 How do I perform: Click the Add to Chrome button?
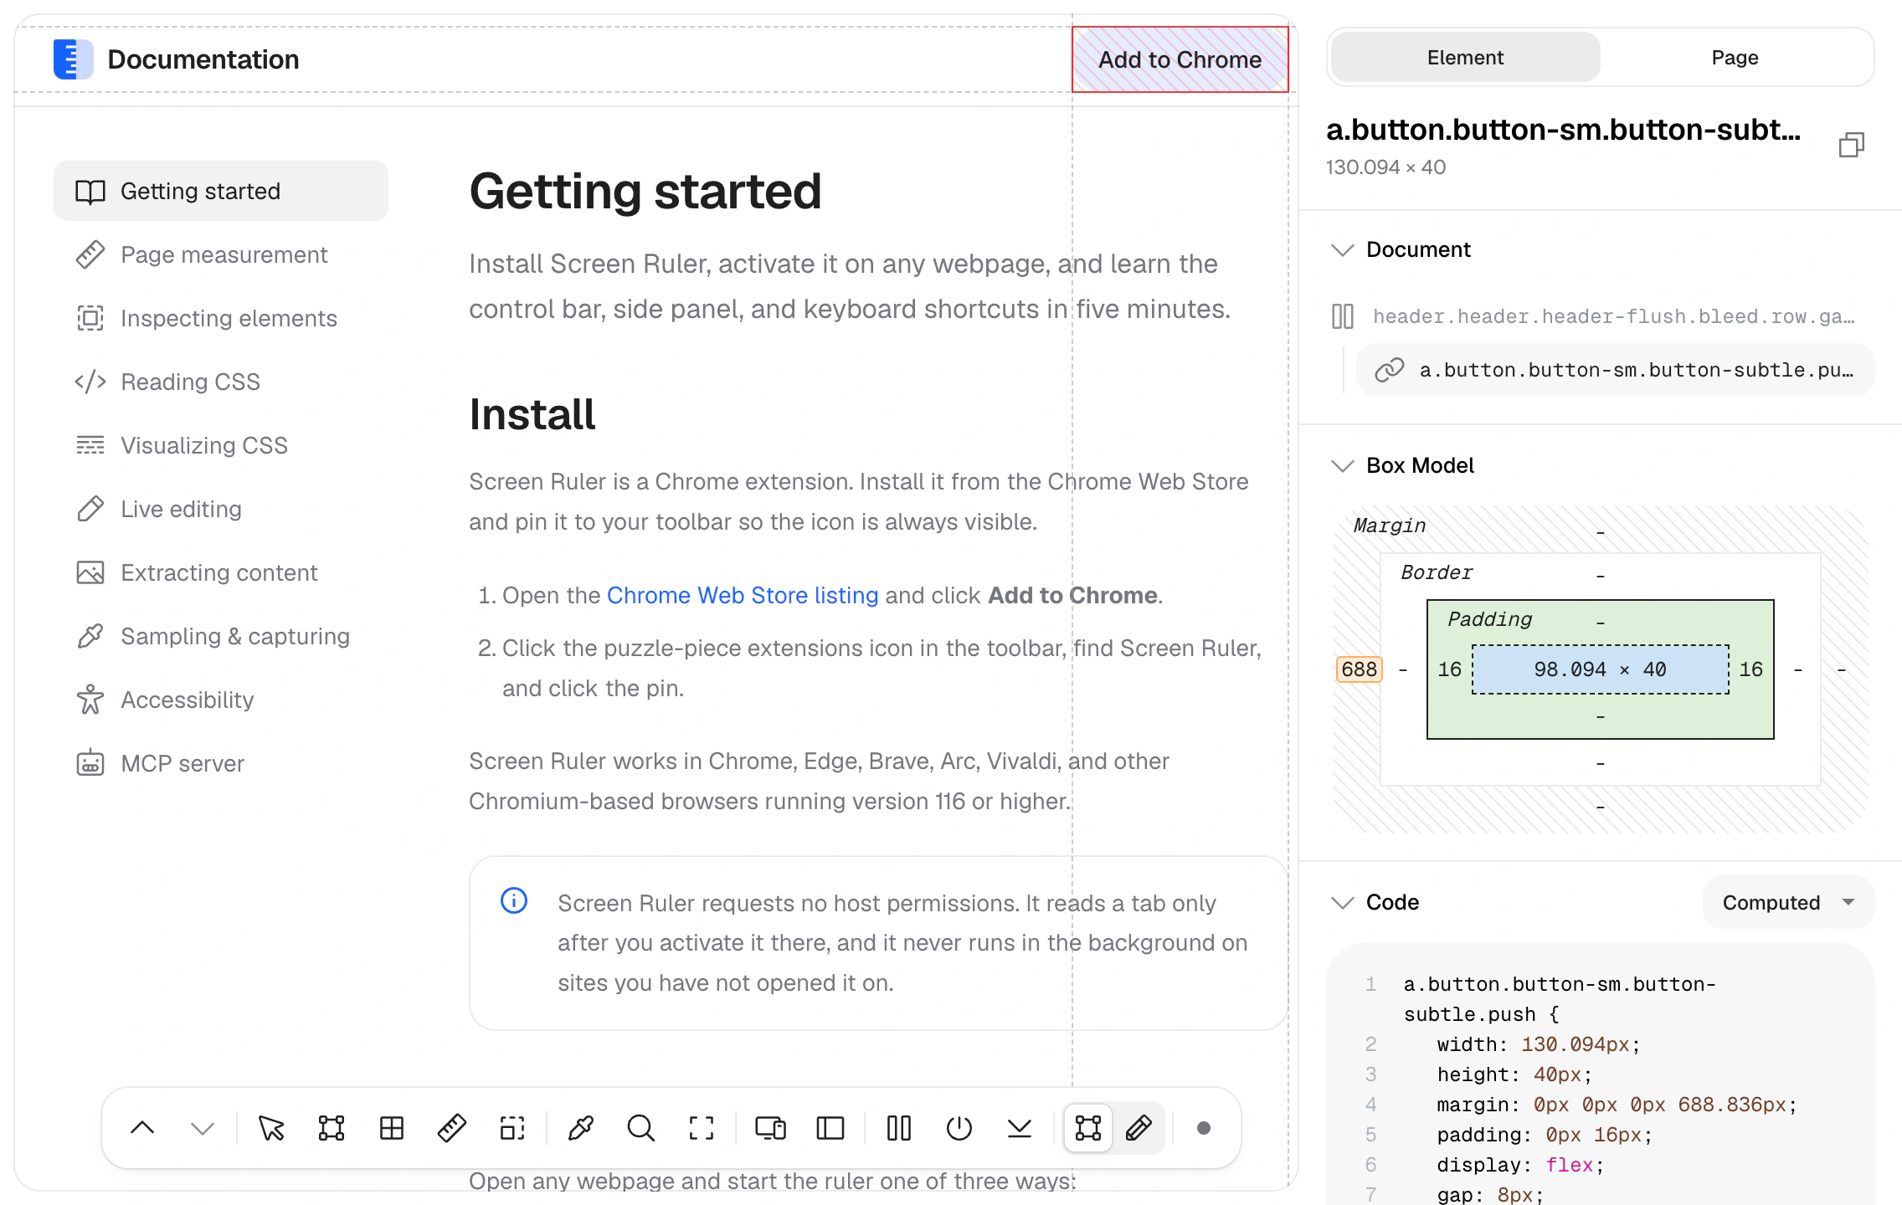(1180, 59)
